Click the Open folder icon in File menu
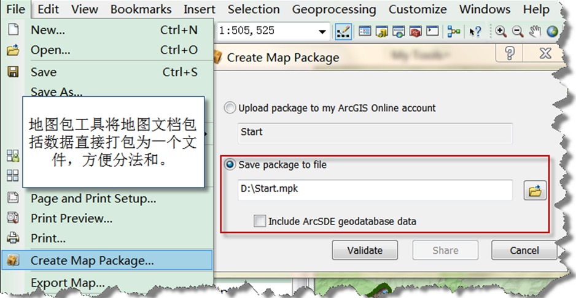The width and height of the screenshot is (576, 298). coord(14,50)
